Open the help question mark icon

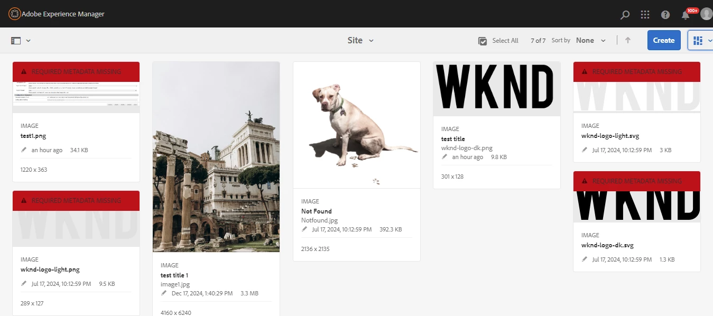click(665, 15)
